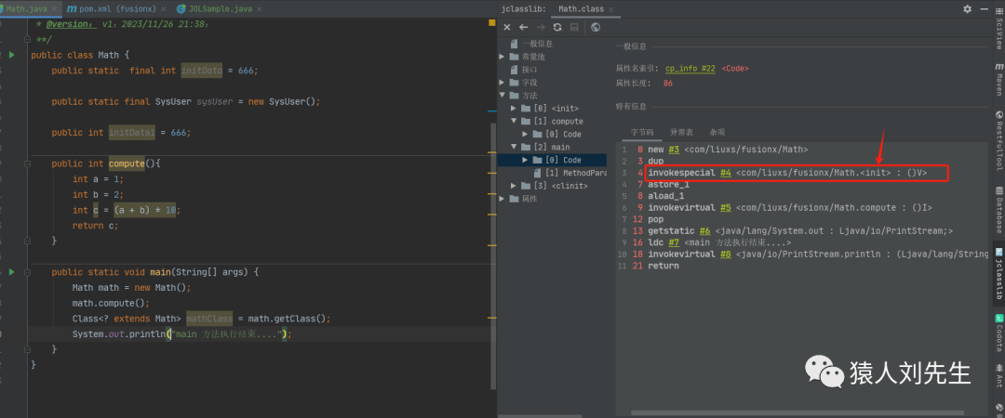
Task: Hide the jclasslib tool window with the dash icon
Action: coord(985,9)
